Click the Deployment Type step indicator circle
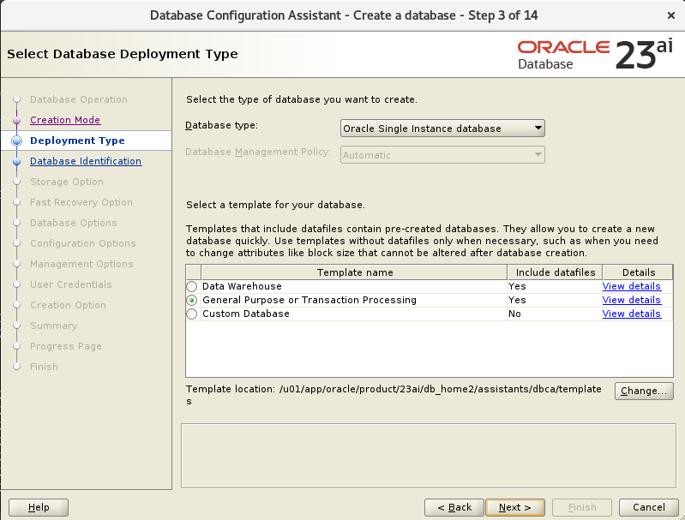This screenshot has width=685, height=520. (16, 140)
